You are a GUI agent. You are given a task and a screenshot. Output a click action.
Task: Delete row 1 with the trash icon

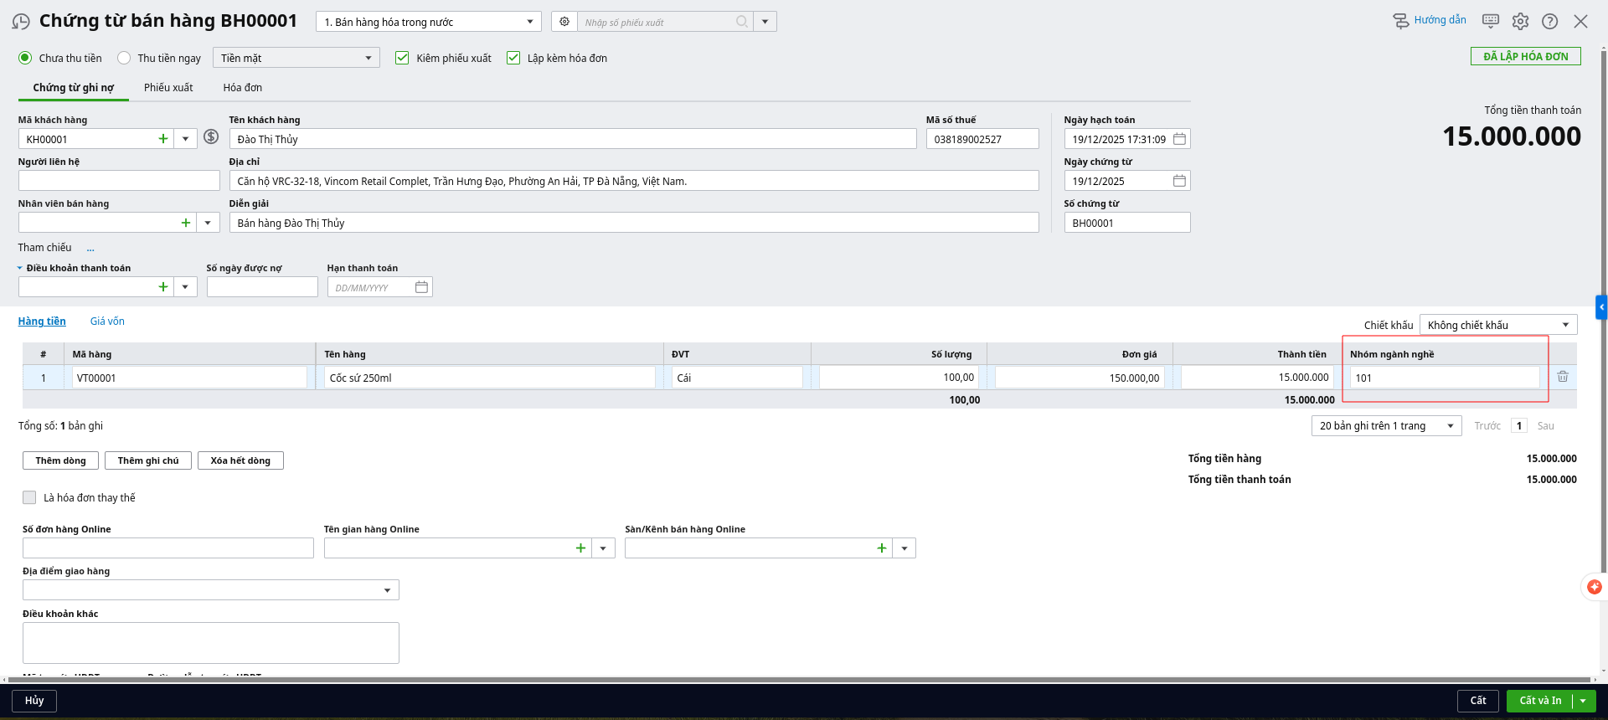tap(1563, 377)
